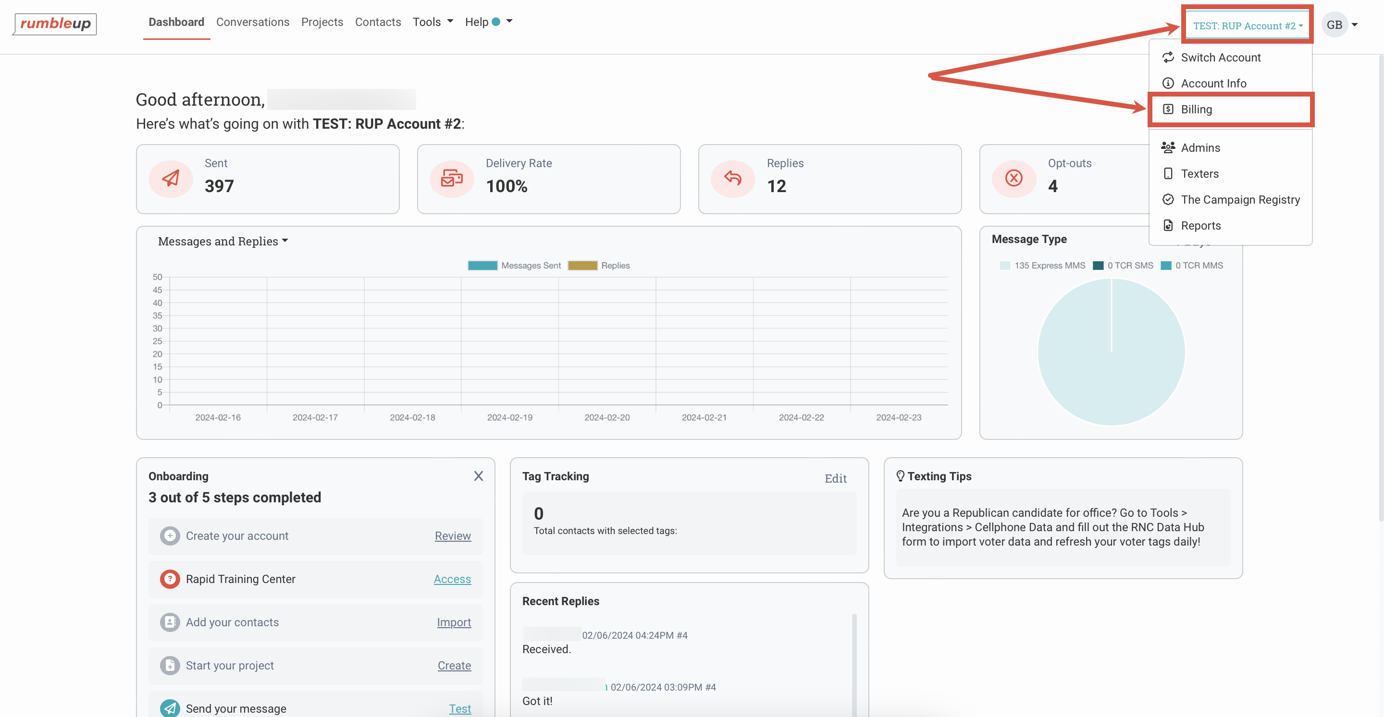Open the Tools dropdown menu

[x=432, y=22]
